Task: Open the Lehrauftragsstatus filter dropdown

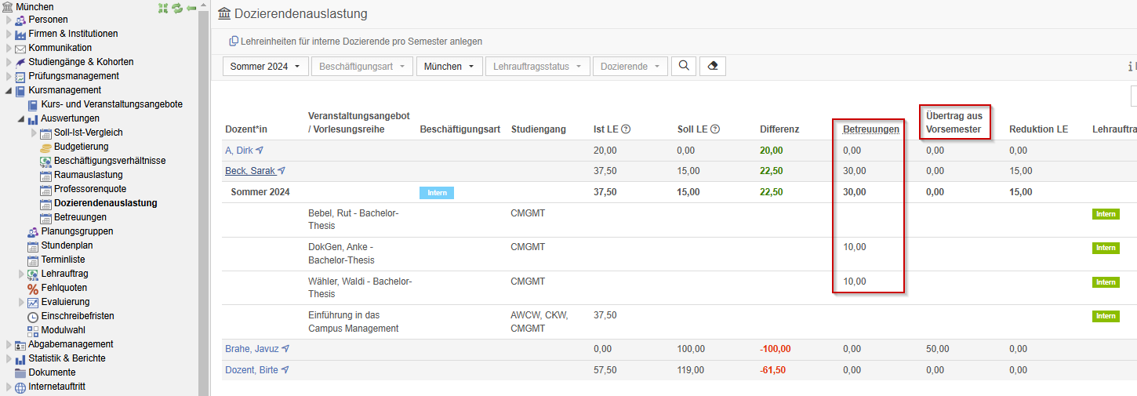Action: pyautogui.click(x=537, y=67)
